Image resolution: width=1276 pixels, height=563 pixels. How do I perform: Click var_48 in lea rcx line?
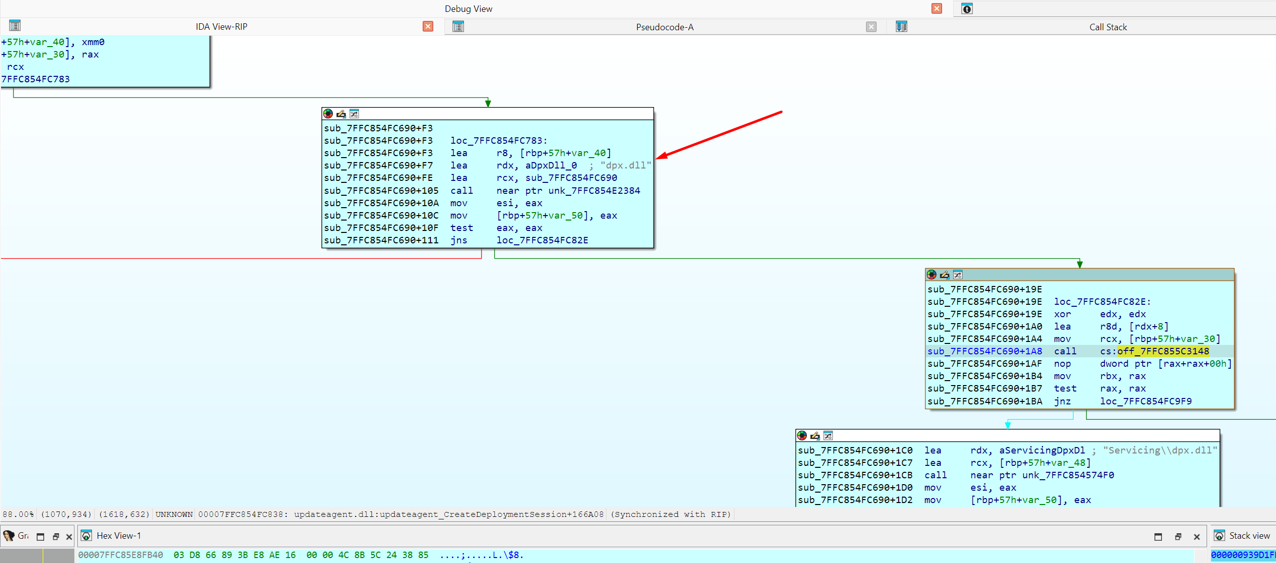pyautogui.click(x=1068, y=463)
